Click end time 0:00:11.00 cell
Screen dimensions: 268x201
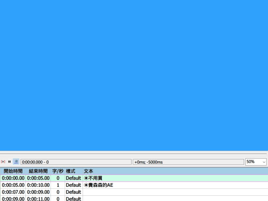pos(38,199)
